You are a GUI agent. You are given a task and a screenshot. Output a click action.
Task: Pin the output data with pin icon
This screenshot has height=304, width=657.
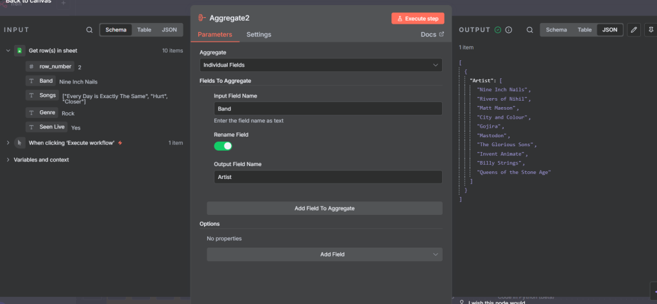tap(651, 30)
